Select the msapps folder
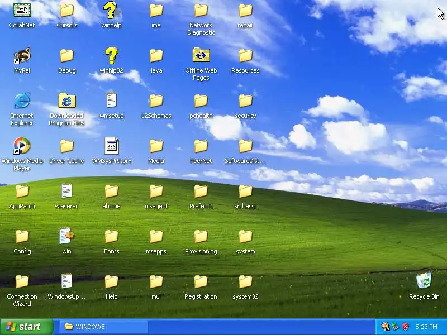The image size is (447, 335). (156, 236)
